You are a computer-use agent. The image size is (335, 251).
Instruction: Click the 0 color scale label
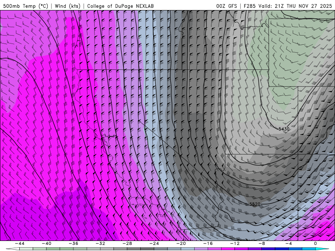point(315,243)
